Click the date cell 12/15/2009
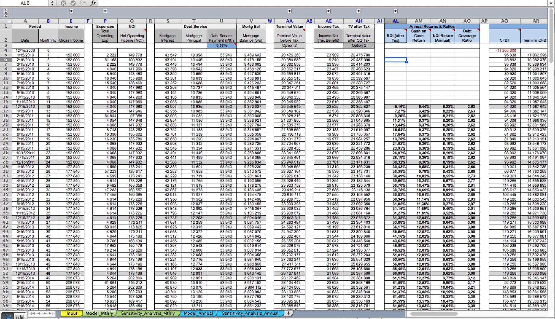Image resolution: width=555 pixels, height=319 pixels. click(x=25, y=50)
